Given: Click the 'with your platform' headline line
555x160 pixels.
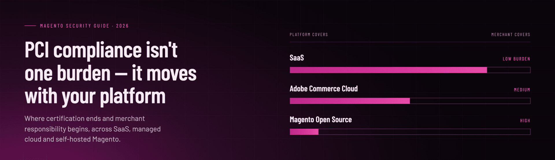Looking at the screenshot, I should point(95,96).
